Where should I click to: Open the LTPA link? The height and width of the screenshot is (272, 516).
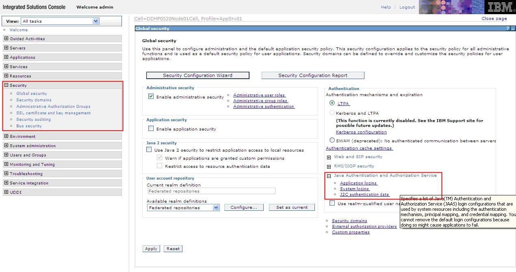pos(344,103)
